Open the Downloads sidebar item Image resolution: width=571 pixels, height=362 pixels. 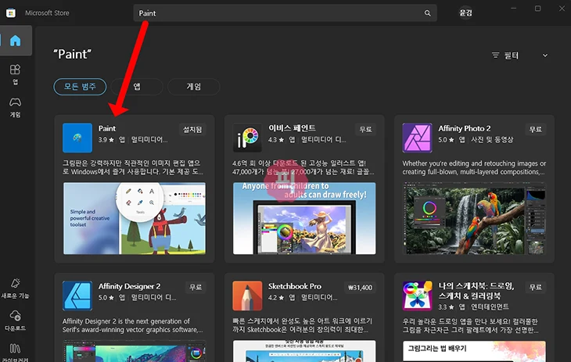(x=16, y=320)
